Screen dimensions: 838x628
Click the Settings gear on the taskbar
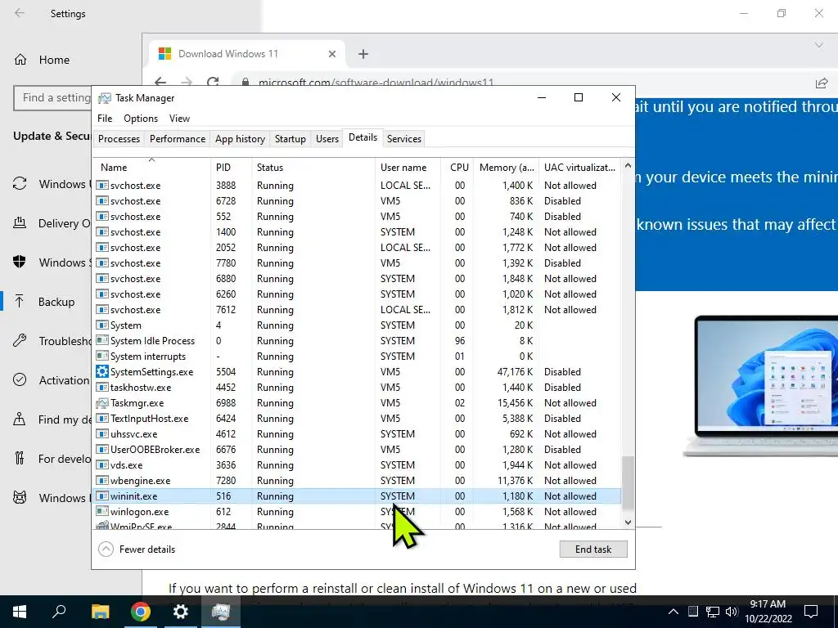pyautogui.click(x=181, y=612)
